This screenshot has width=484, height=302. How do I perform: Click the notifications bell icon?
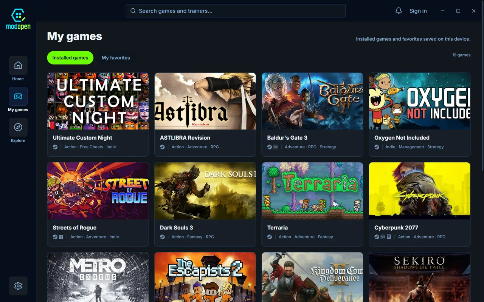point(399,11)
